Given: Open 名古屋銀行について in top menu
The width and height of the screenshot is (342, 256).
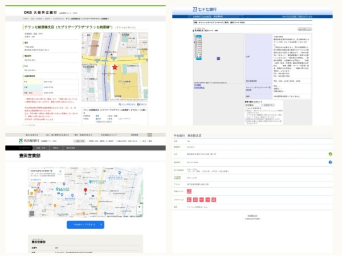Looking at the screenshot, I should click(109, 135).
